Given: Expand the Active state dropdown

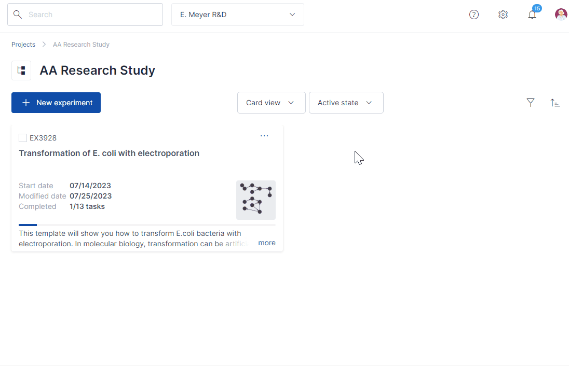Looking at the screenshot, I should 346,103.
